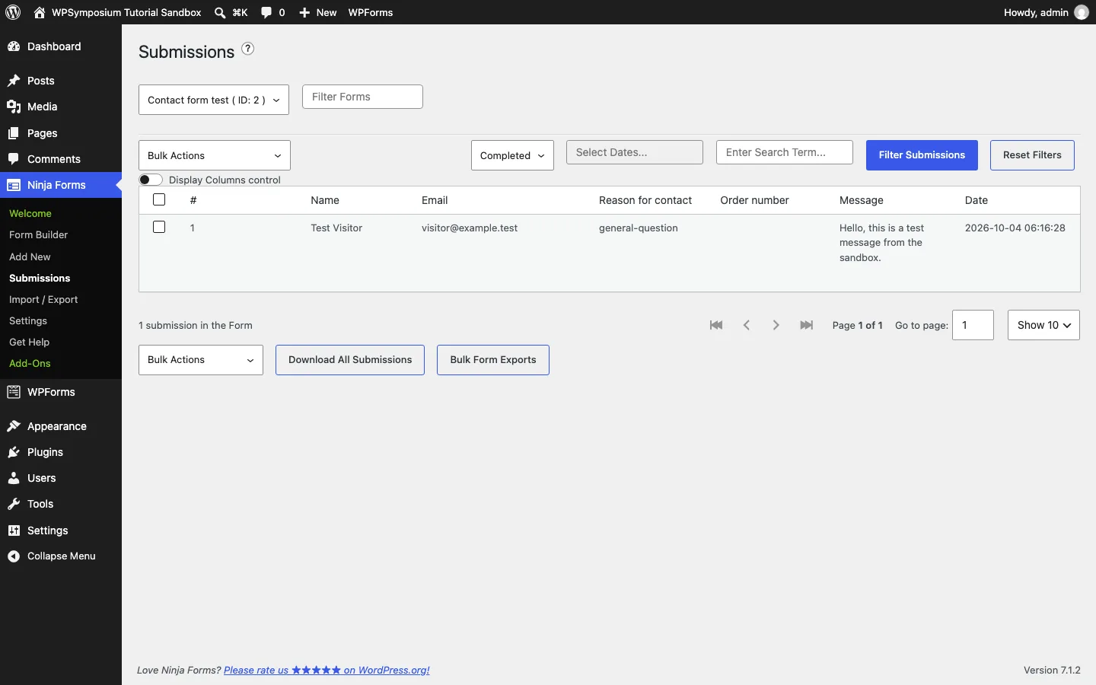Click Download All Submissions button

tap(350, 360)
